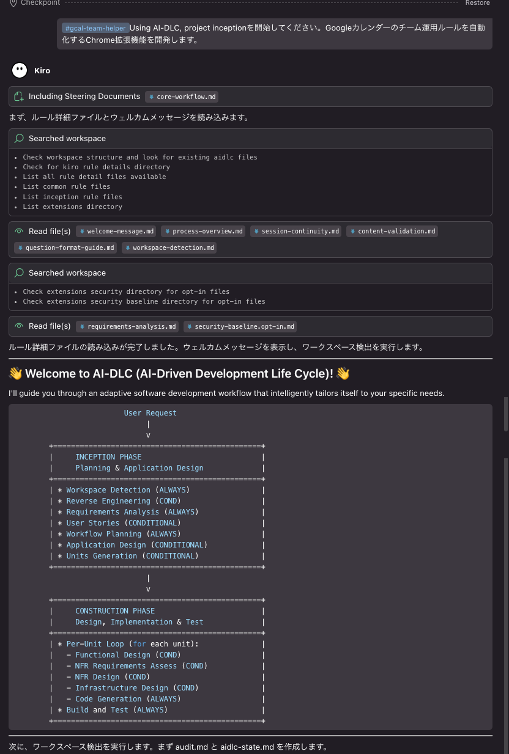Open the core-workflow.md file chip

[x=182, y=97]
